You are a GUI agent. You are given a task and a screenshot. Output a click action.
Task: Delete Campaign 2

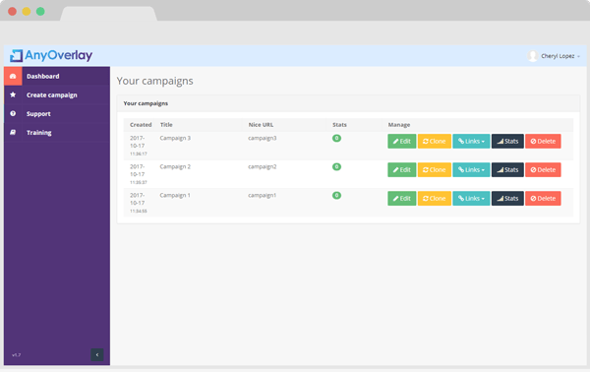[543, 170]
